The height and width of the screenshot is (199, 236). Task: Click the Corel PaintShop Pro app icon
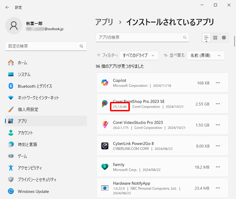(x=105, y=104)
